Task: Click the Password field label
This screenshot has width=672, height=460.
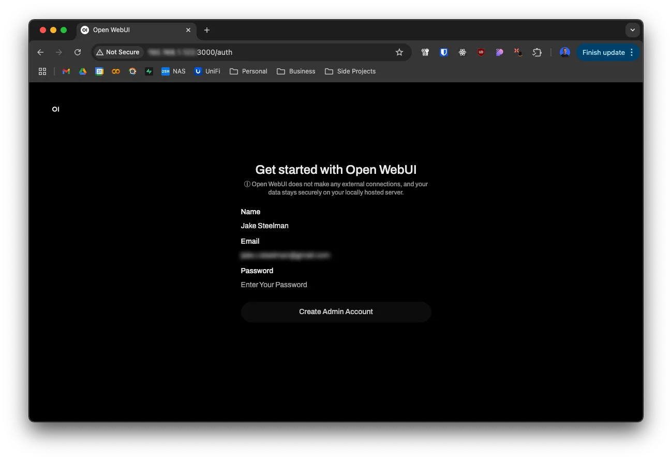Action: click(x=257, y=271)
